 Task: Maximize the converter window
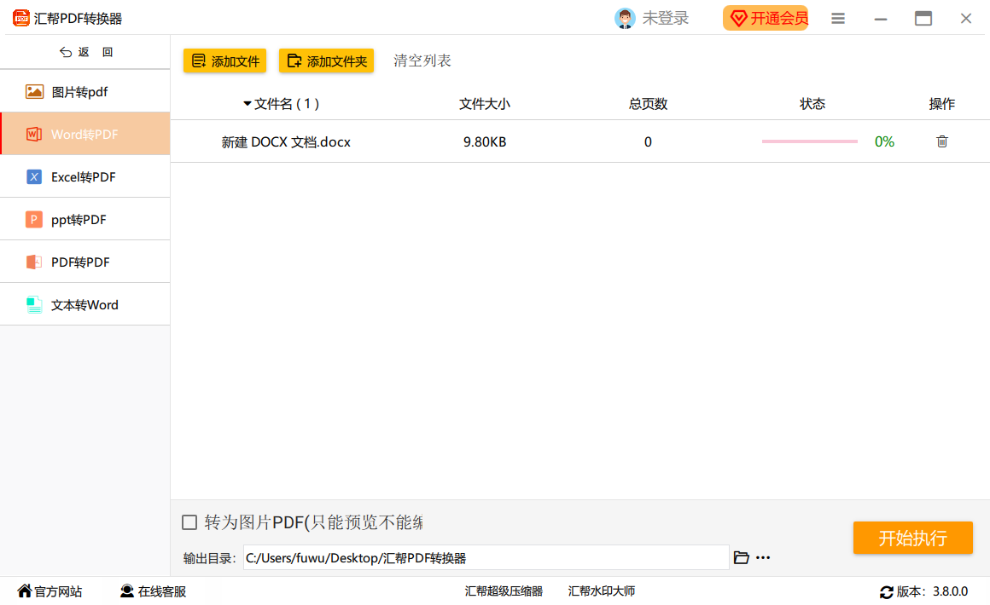923,19
